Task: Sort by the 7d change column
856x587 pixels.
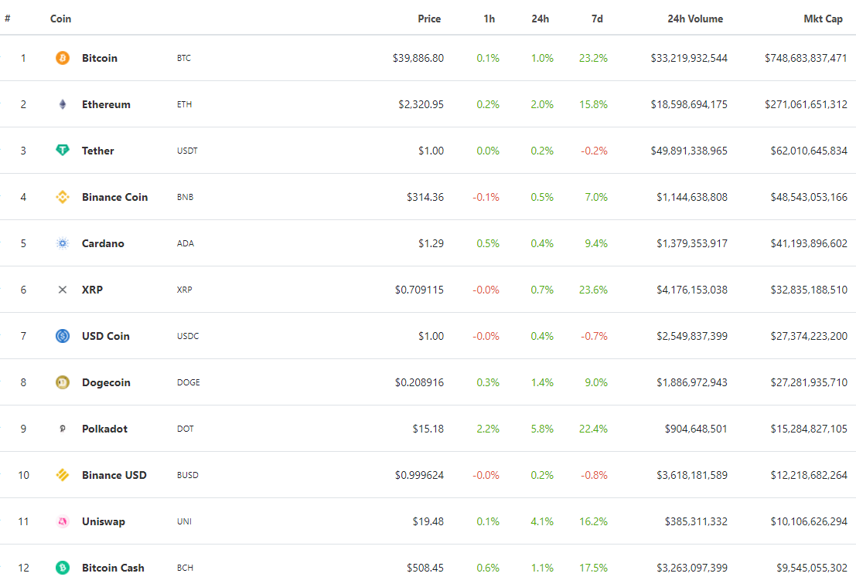Action: click(x=597, y=19)
